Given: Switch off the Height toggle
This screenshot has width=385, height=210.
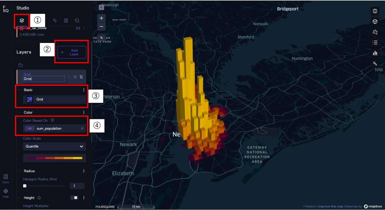Looking at the screenshot, I should (74, 197).
